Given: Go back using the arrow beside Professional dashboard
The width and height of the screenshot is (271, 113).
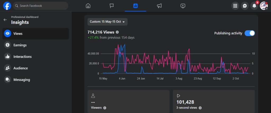Looking at the screenshot, I should coord(5,20).
